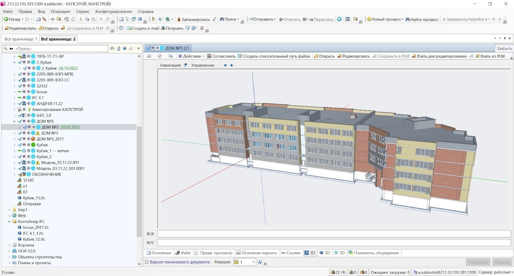The height and width of the screenshot is (276, 514).
Task: Collapse the 2_Кубик tree node
Action: coord(14,62)
